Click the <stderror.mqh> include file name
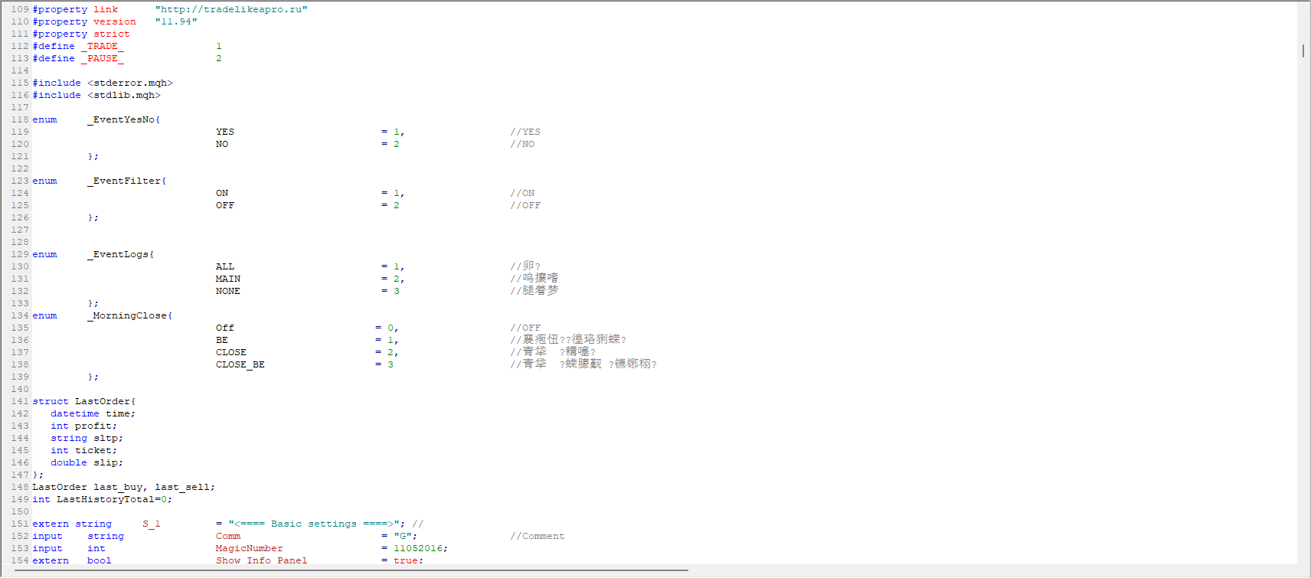The width and height of the screenshot is (1311, 578). click(130, 83)
